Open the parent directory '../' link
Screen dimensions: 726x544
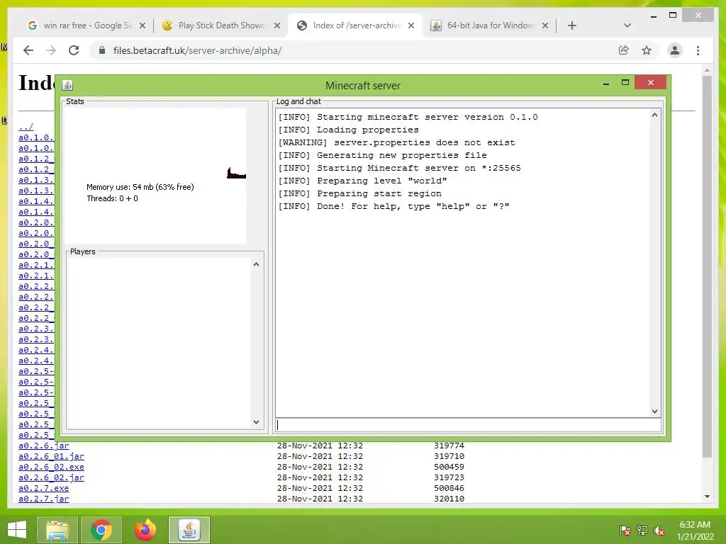tap(26, 127)
